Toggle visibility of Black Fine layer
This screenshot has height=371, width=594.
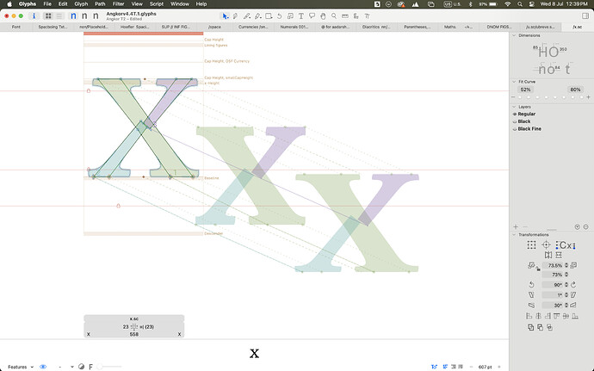pos(515,129)
